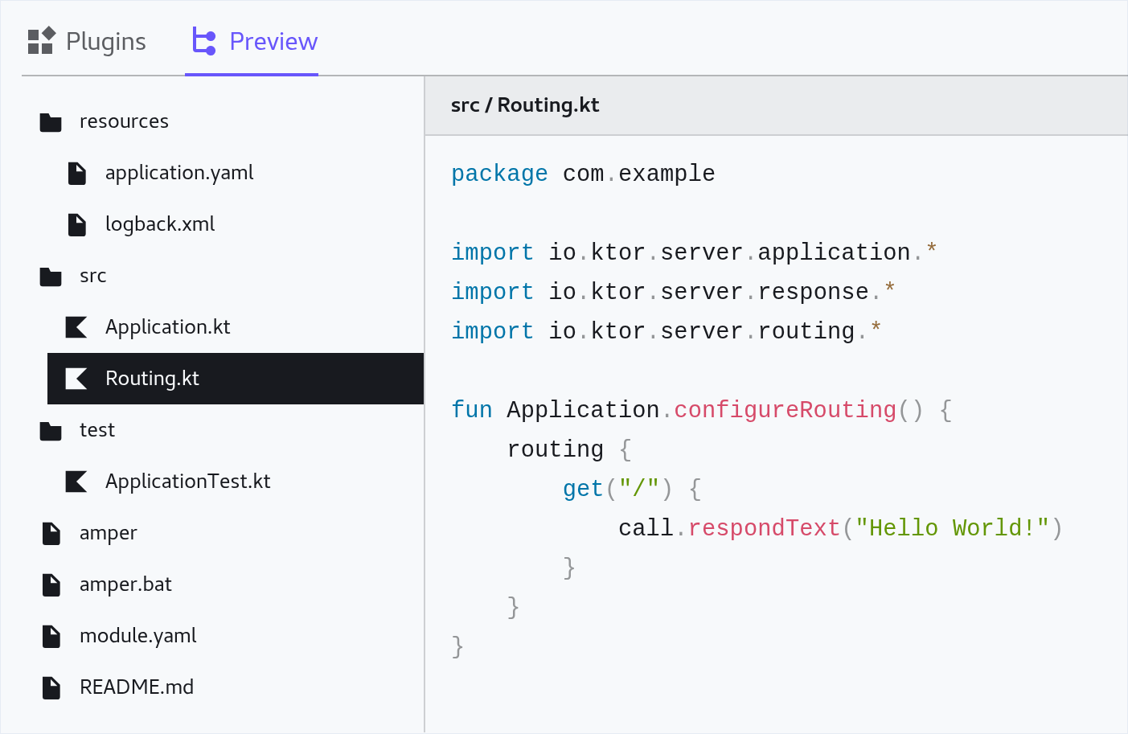Select the module.yaml file
The image size is (1128, 734).
pyautogui.click(x=137, y=635)
